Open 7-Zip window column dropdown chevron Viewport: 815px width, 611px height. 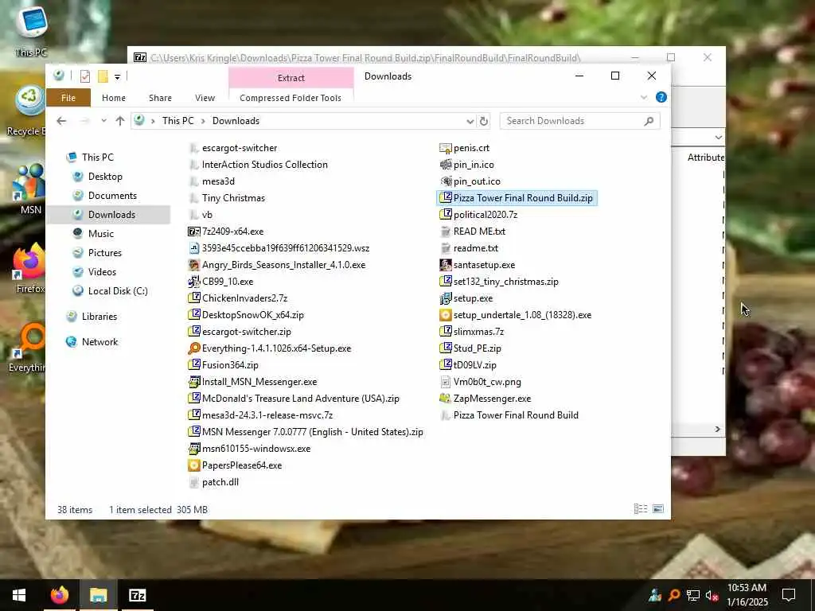(719, 138)
